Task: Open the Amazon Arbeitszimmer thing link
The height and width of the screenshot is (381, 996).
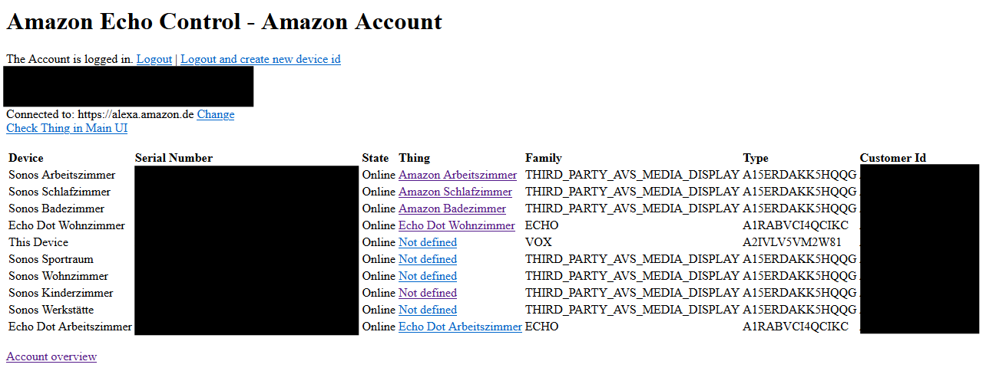Action: [458, 175]
